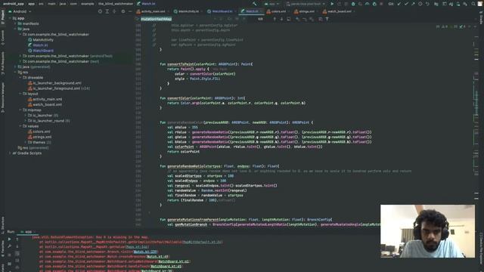
Task: Expand the manifests folder
Action: click(x=15, y=23)
